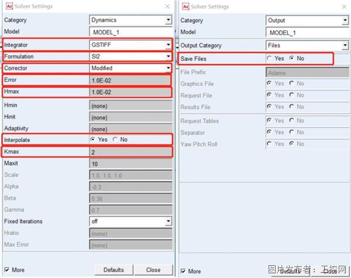351x278 pixels.
Task: Click the Model field in the Output window
Action: [308, 33]
